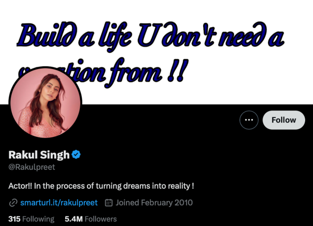Click the calendar icon next to Joined
Viewport: 313px width, 226px height.
coord(109,203)
